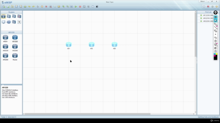Image resolution: width=220 pixels, height=123 pixels.
Task: Pick the AR1220 router model
Action: click(x=15, y=38)
